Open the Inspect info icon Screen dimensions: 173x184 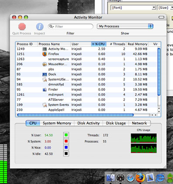pyautogui.click(x=40, y=27)
